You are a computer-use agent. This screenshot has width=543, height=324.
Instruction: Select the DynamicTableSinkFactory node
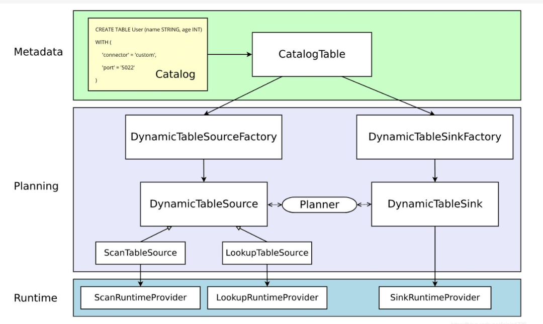tap(434, 136)
